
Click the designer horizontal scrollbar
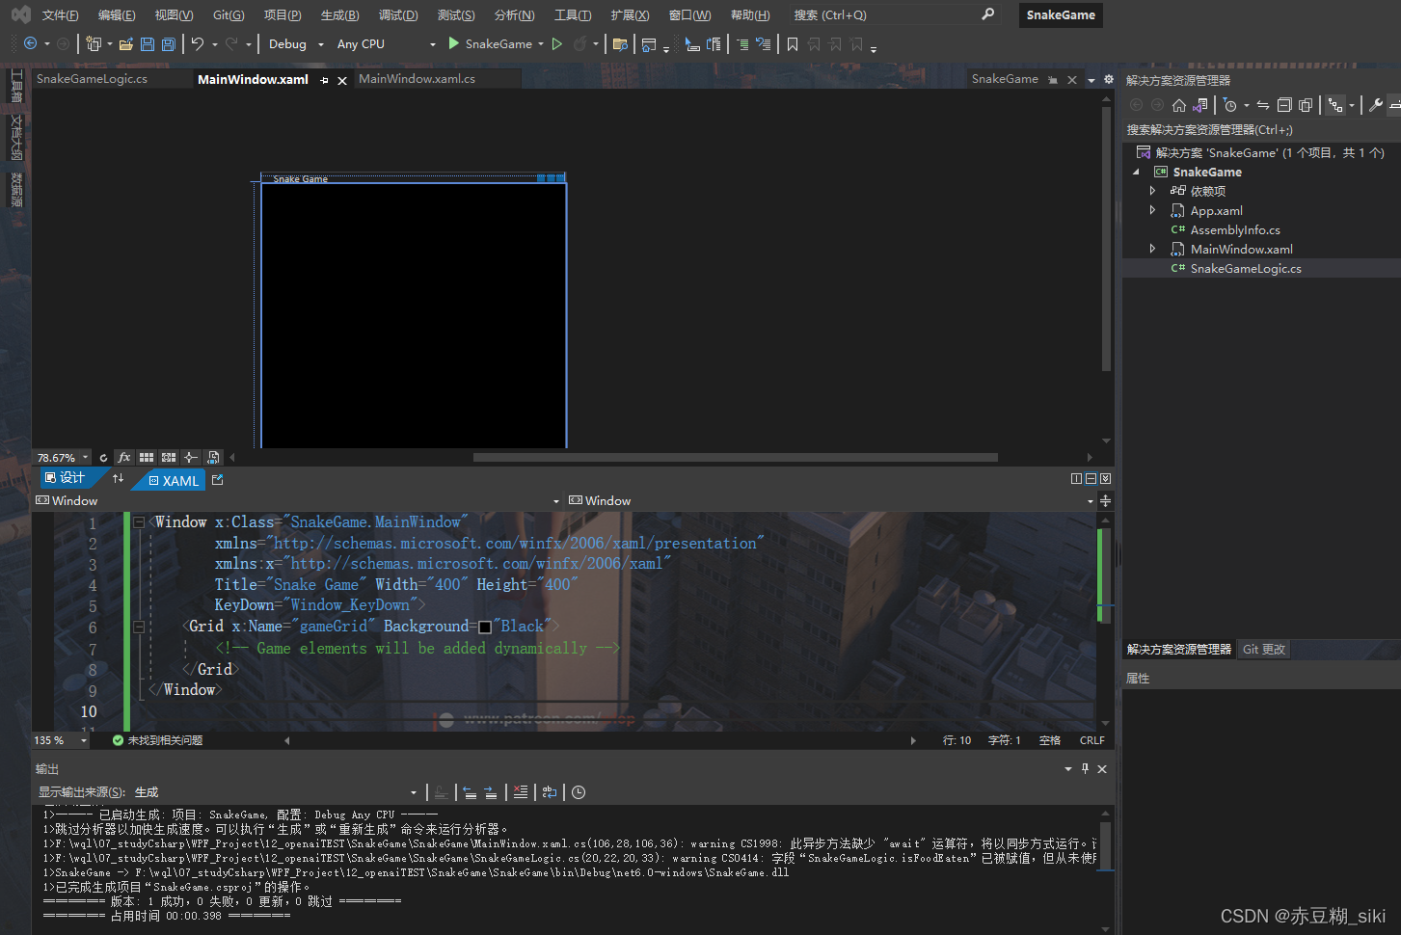pos(735,458)
